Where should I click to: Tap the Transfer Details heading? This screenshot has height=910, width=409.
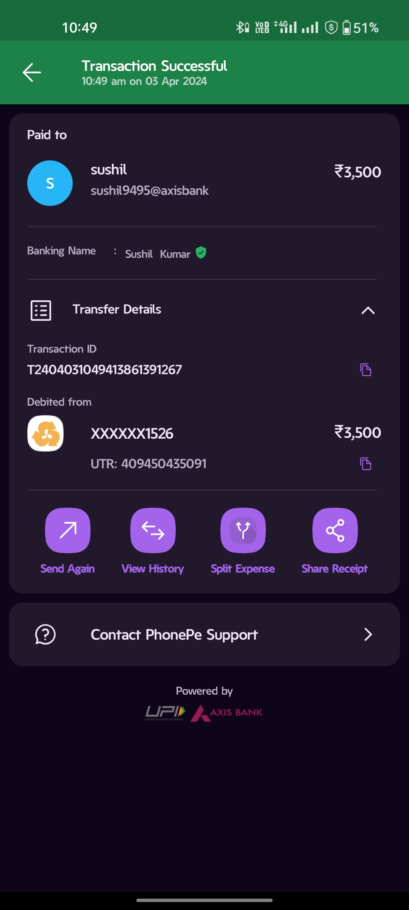pos(117,309)
